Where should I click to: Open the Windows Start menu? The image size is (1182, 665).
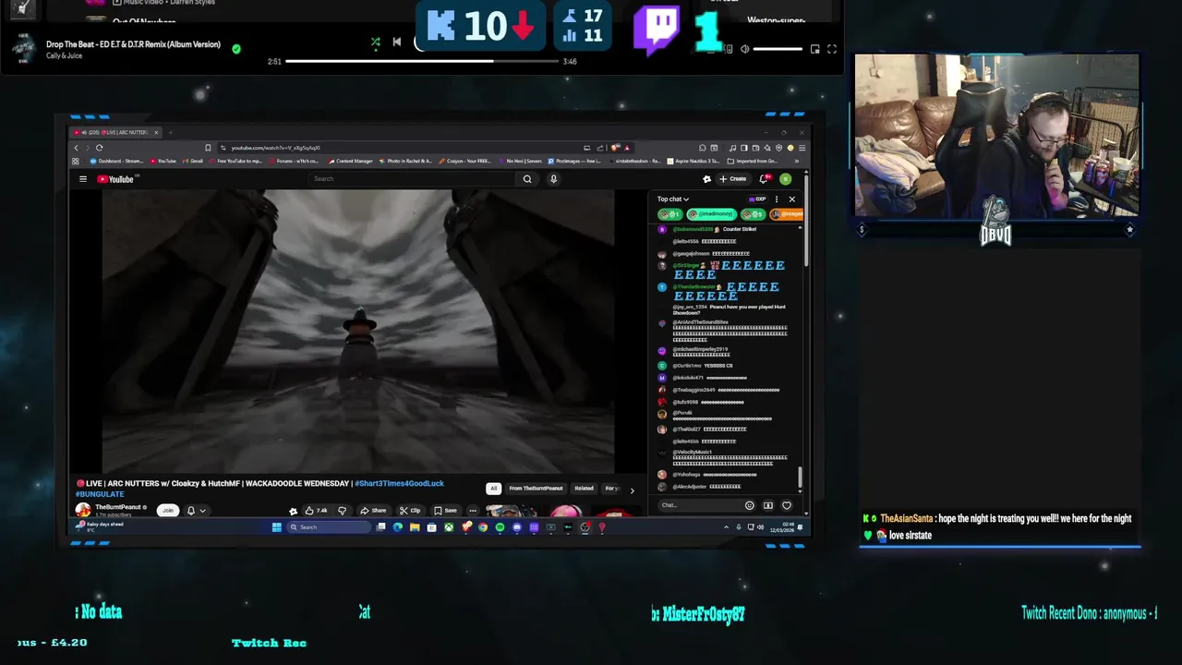click(276, 527)
